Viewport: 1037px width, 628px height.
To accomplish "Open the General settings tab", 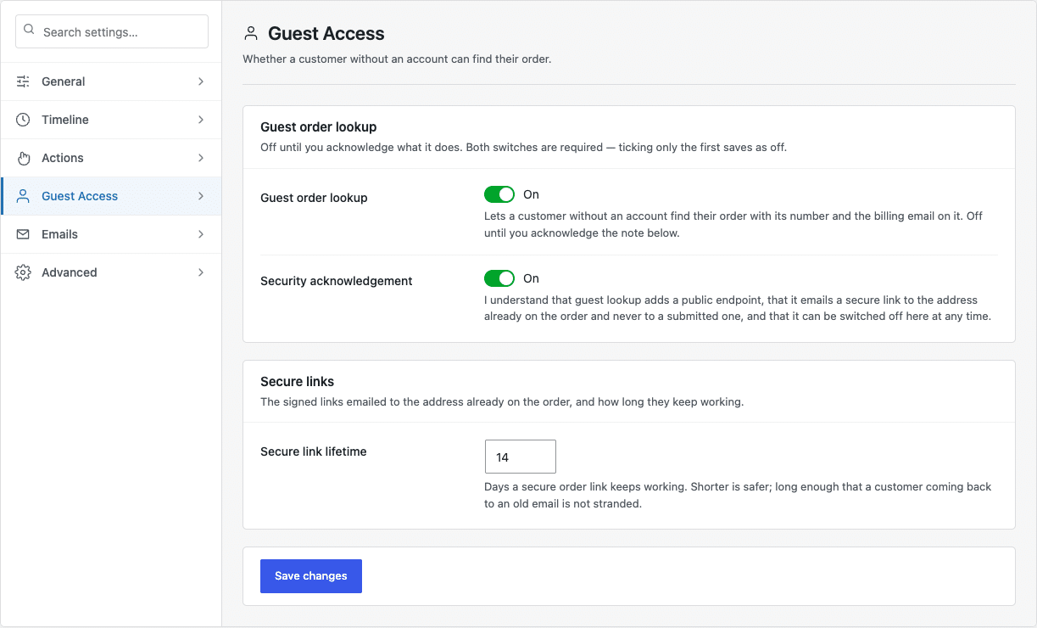I will pyautogui.click(x=111, y=81).
